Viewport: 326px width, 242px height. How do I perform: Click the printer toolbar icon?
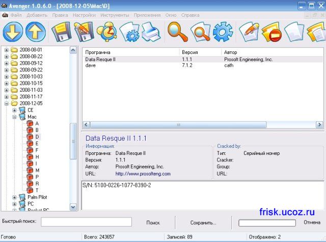coord(152,32)
